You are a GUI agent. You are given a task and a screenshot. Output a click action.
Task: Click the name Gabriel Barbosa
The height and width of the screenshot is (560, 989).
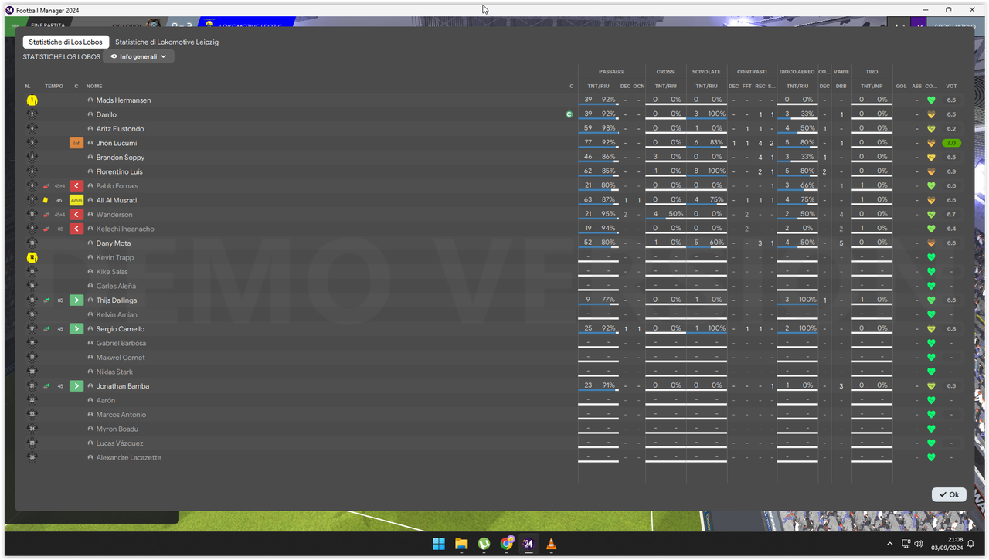121,343
